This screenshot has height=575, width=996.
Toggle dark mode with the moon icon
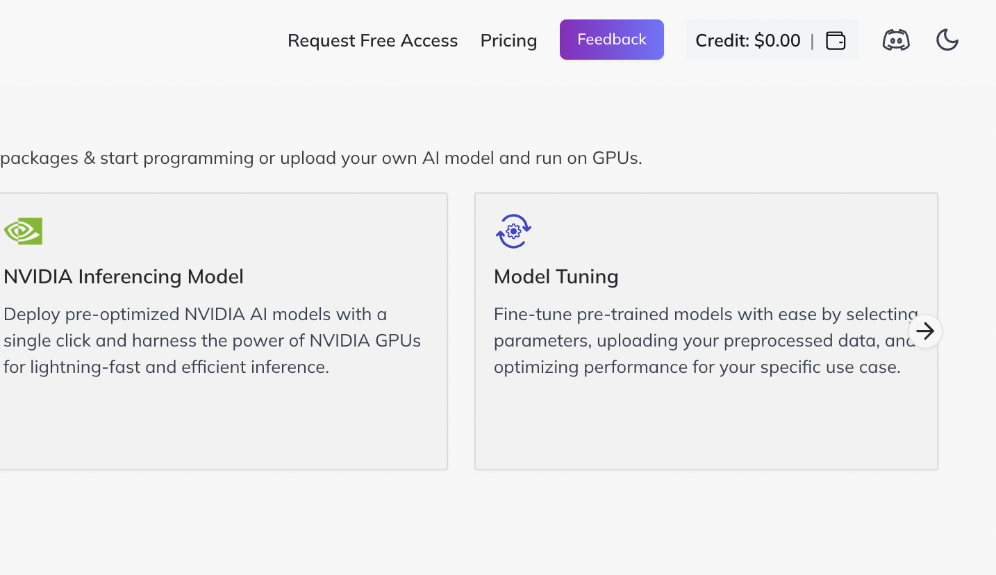(947, 40)
